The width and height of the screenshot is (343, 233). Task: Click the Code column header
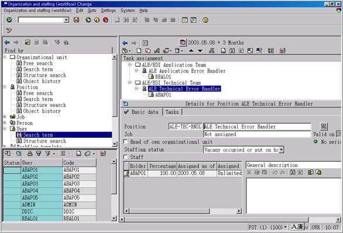79,163
